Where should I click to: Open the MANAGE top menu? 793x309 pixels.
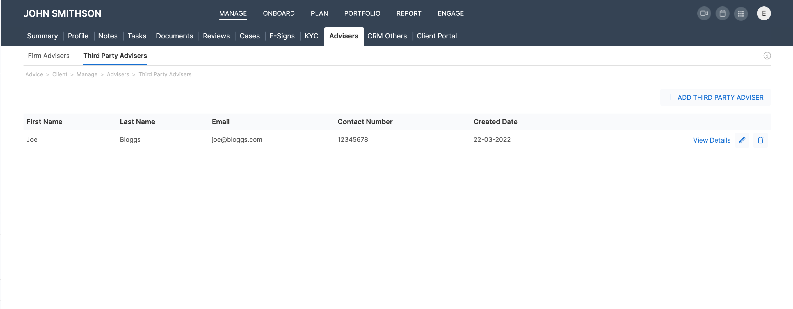[x=233, y=13]
